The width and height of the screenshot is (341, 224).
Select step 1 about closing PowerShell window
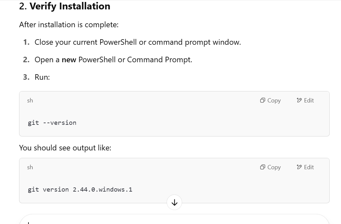[137, 42]
